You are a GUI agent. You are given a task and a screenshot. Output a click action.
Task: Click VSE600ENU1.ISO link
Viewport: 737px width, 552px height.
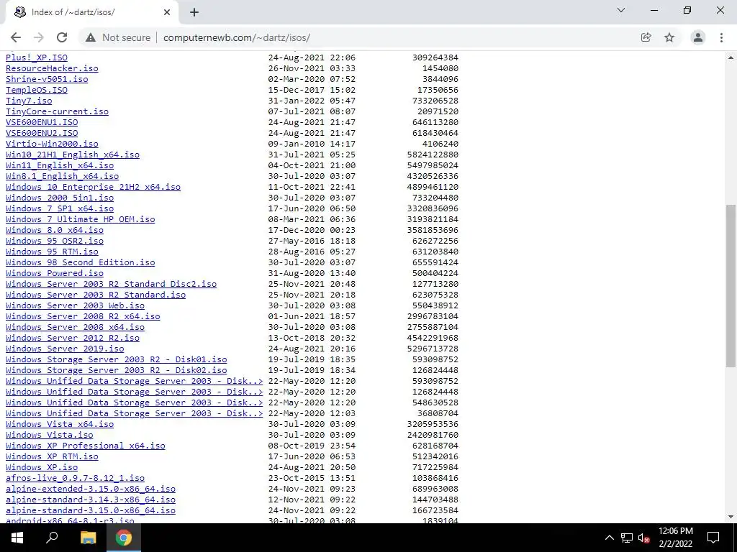pos(42,122)
